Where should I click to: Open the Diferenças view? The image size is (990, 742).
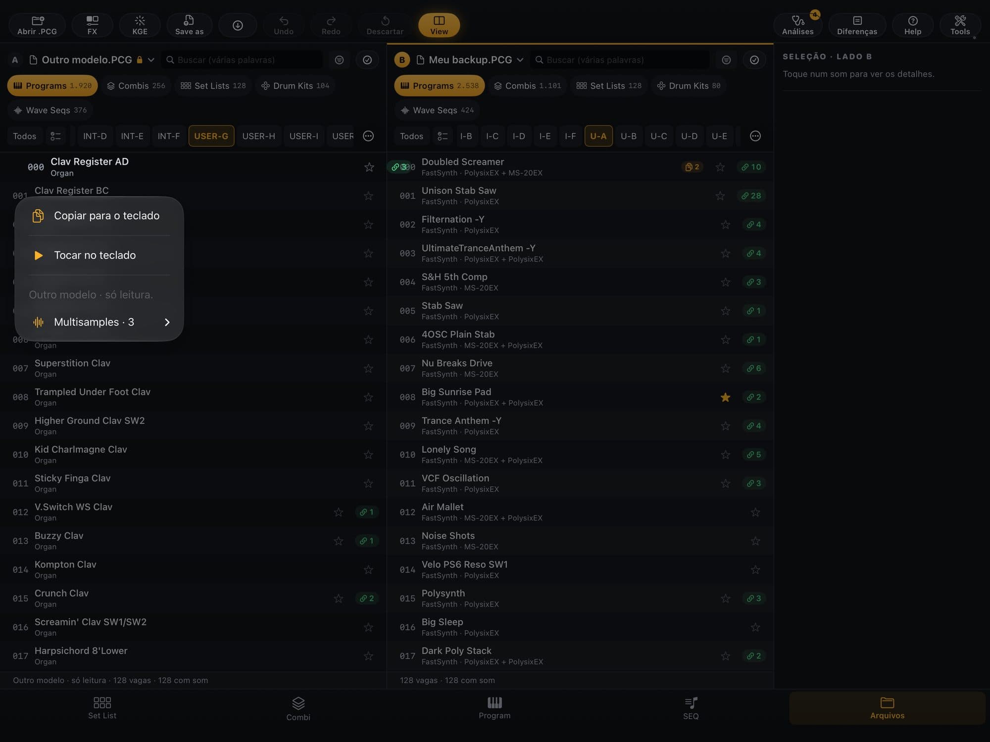[857, 25]
